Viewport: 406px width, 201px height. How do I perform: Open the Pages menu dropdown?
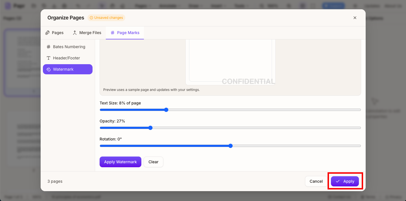[142, 5]
